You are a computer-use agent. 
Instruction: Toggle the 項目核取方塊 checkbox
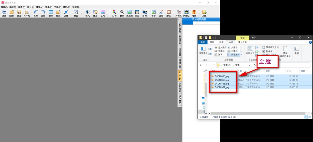(263, 47)
